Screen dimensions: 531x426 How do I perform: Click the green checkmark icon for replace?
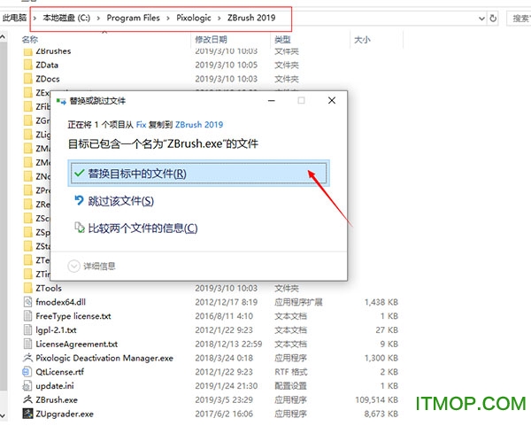[x=80, y=174]
